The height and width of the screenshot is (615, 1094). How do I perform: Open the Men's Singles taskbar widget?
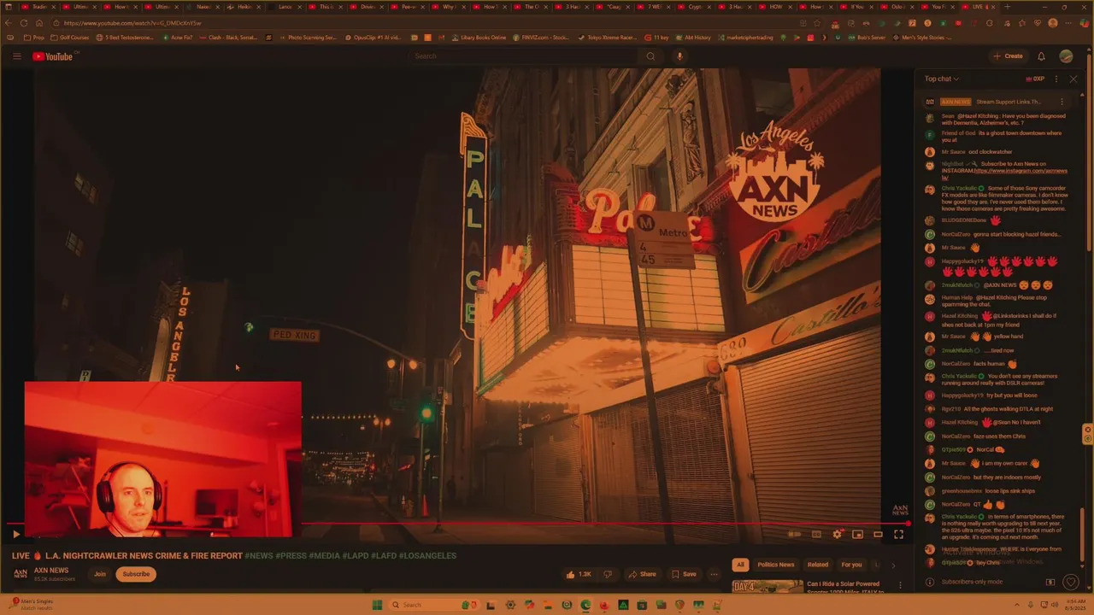point(31,605)
